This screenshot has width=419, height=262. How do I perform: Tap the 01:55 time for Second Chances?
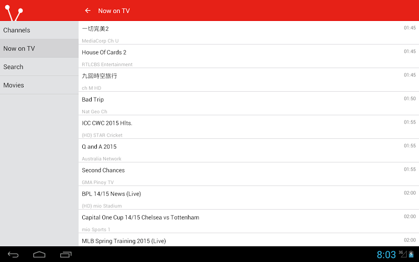click(410, 169)
